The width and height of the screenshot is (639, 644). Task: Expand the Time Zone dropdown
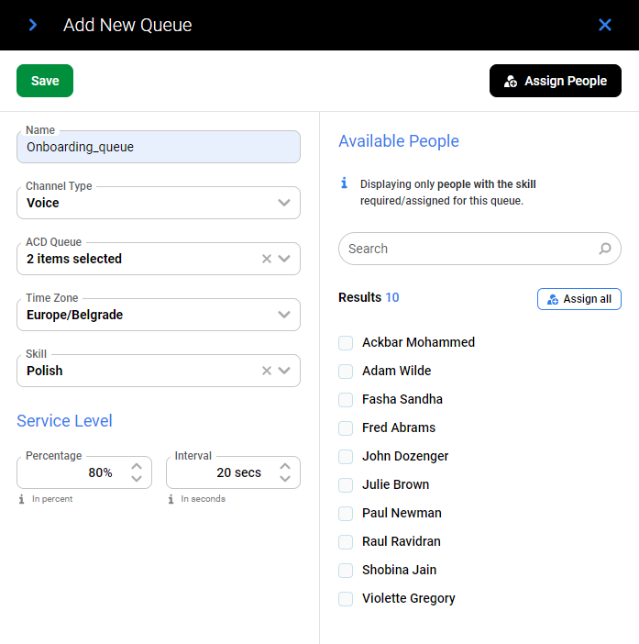pyautogui.click(x=284, y=315)
